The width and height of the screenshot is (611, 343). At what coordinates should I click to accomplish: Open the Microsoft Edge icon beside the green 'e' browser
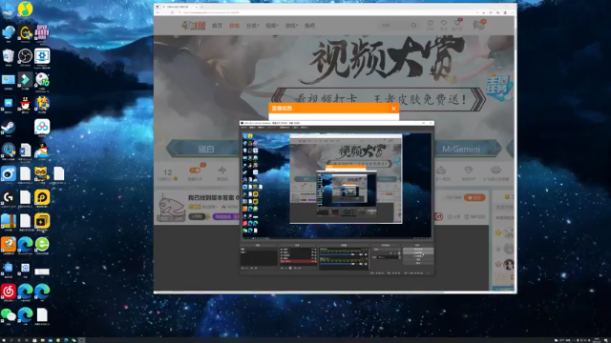[x=26, y=244]
